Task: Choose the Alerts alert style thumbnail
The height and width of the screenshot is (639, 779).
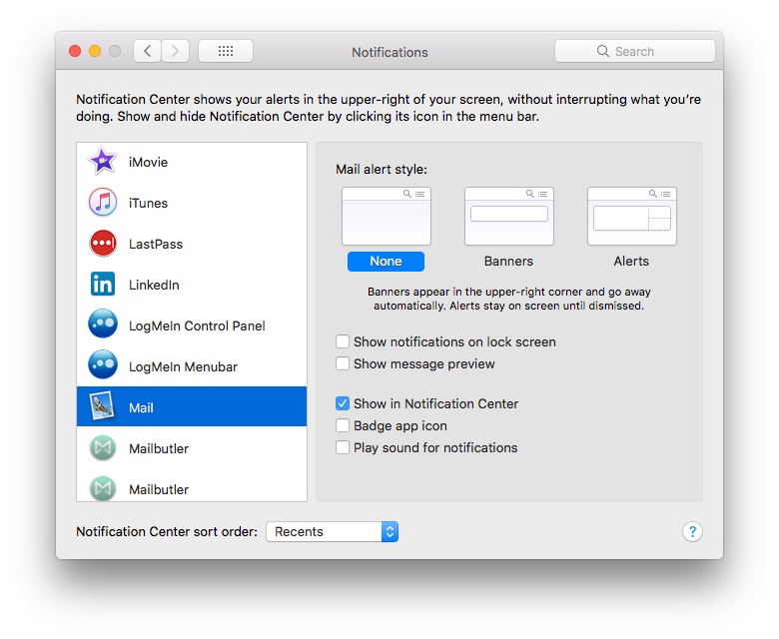Action: (x=631, y=216)
